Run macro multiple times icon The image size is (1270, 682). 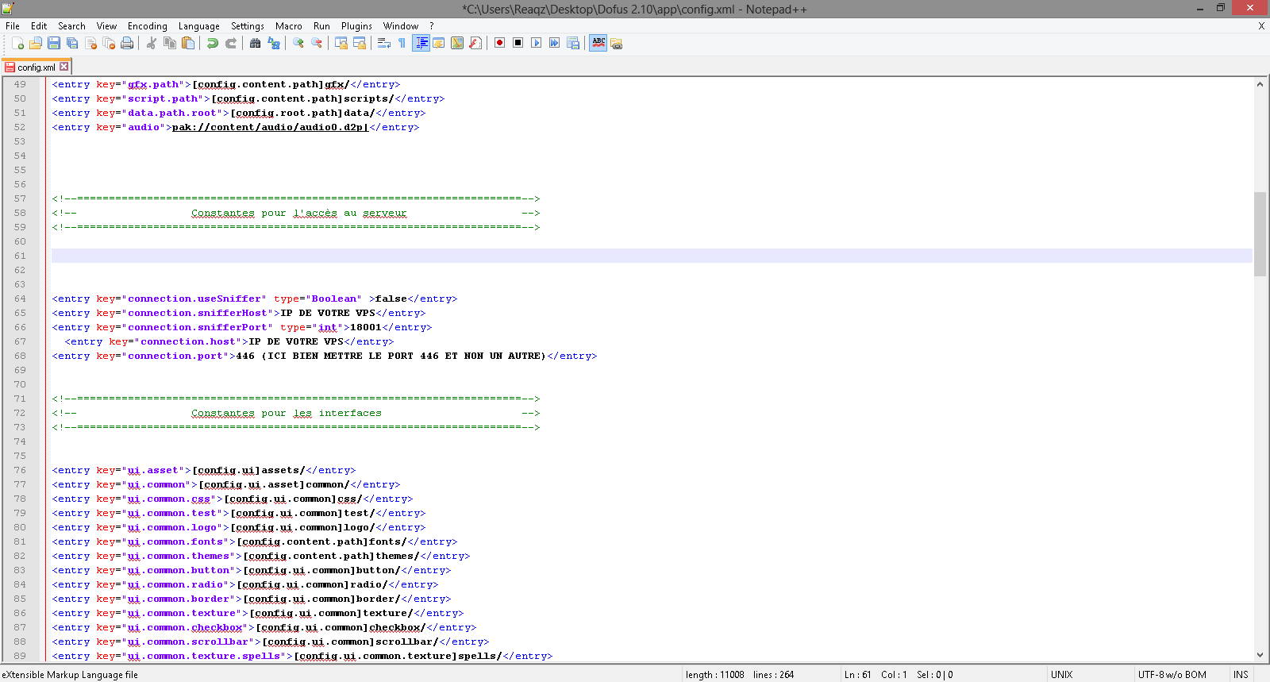click(x=554, y=43)
